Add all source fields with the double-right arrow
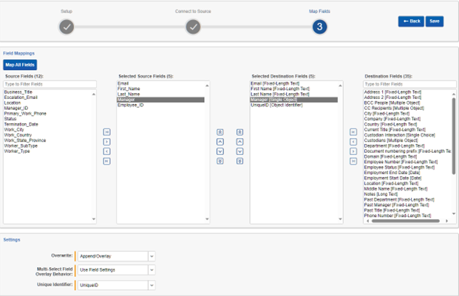Image resolution: width=459 pixels, height=296 pixels. point(107,132)
